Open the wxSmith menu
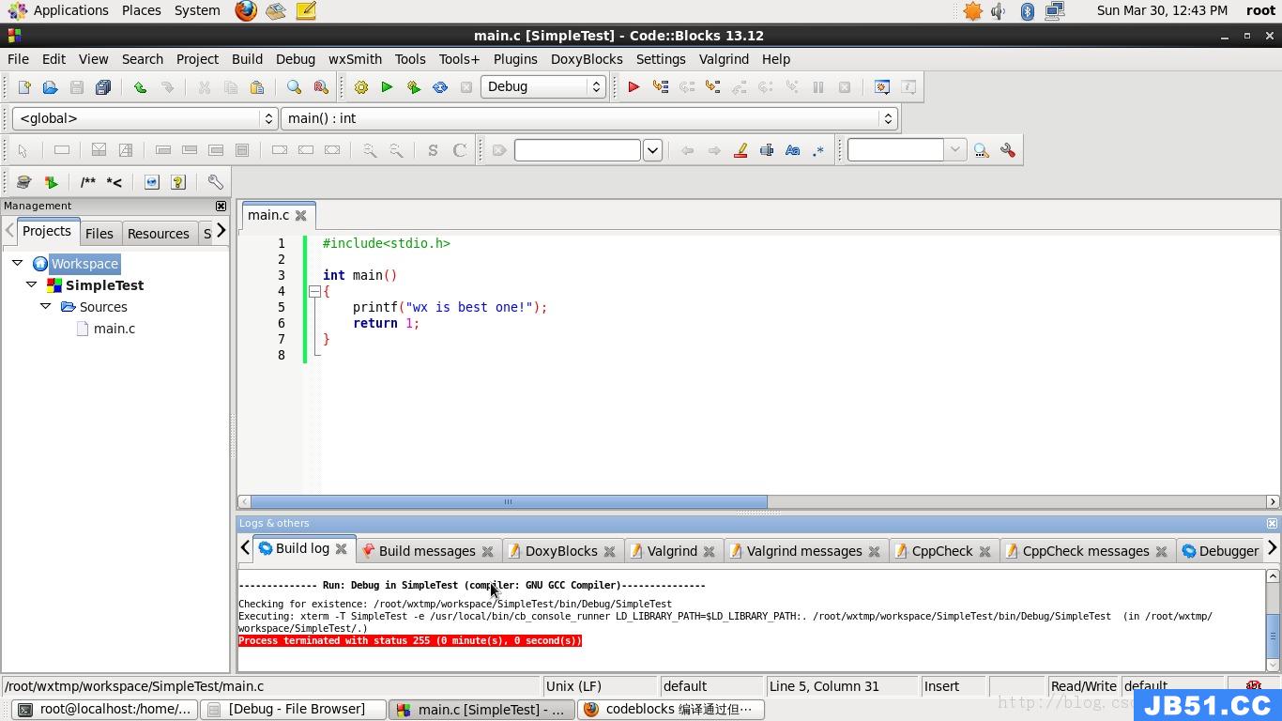1282x721 pixels. click(355, 59)
